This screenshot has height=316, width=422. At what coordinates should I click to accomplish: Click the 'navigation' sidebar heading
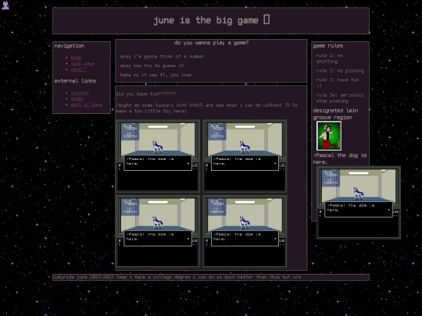[70, 46]
